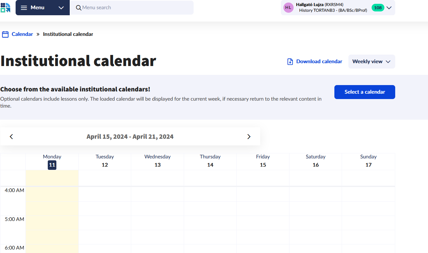The height and width of the screenshot is (253, 428).
Task: Click Wednesday 4:00 AM time slot
Action: click(x=157, y=194)
